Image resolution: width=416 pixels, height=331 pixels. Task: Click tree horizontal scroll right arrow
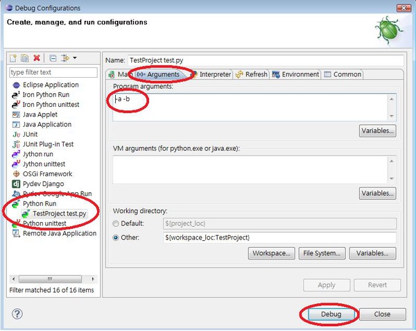point(93,279)
